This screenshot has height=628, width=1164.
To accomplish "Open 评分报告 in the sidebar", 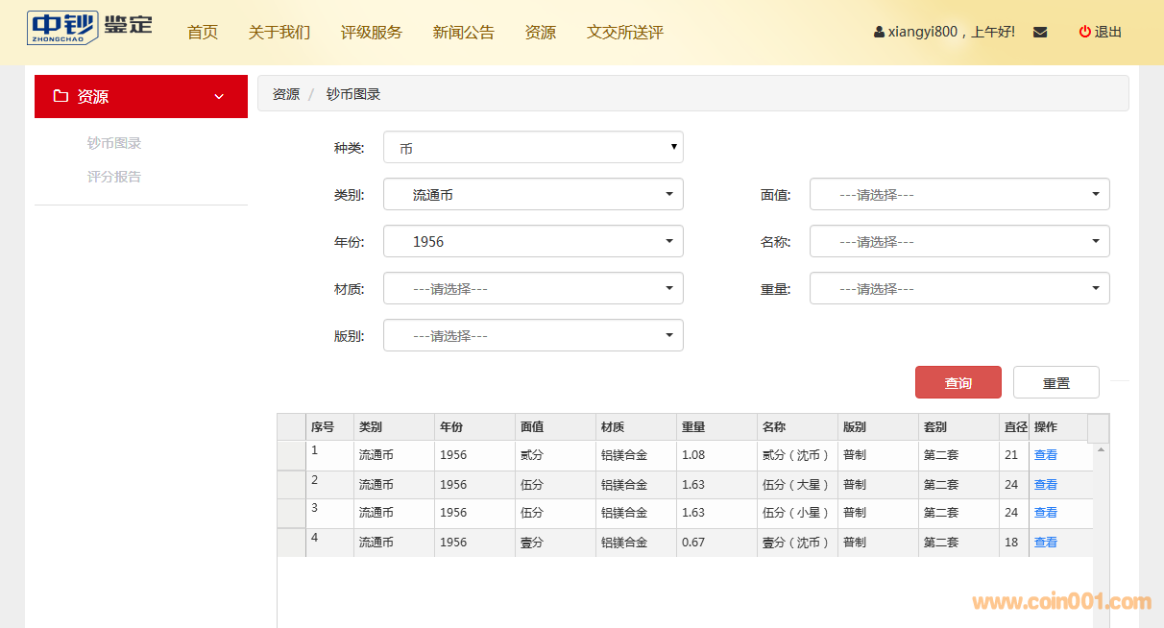I will [x=114, y=177].
